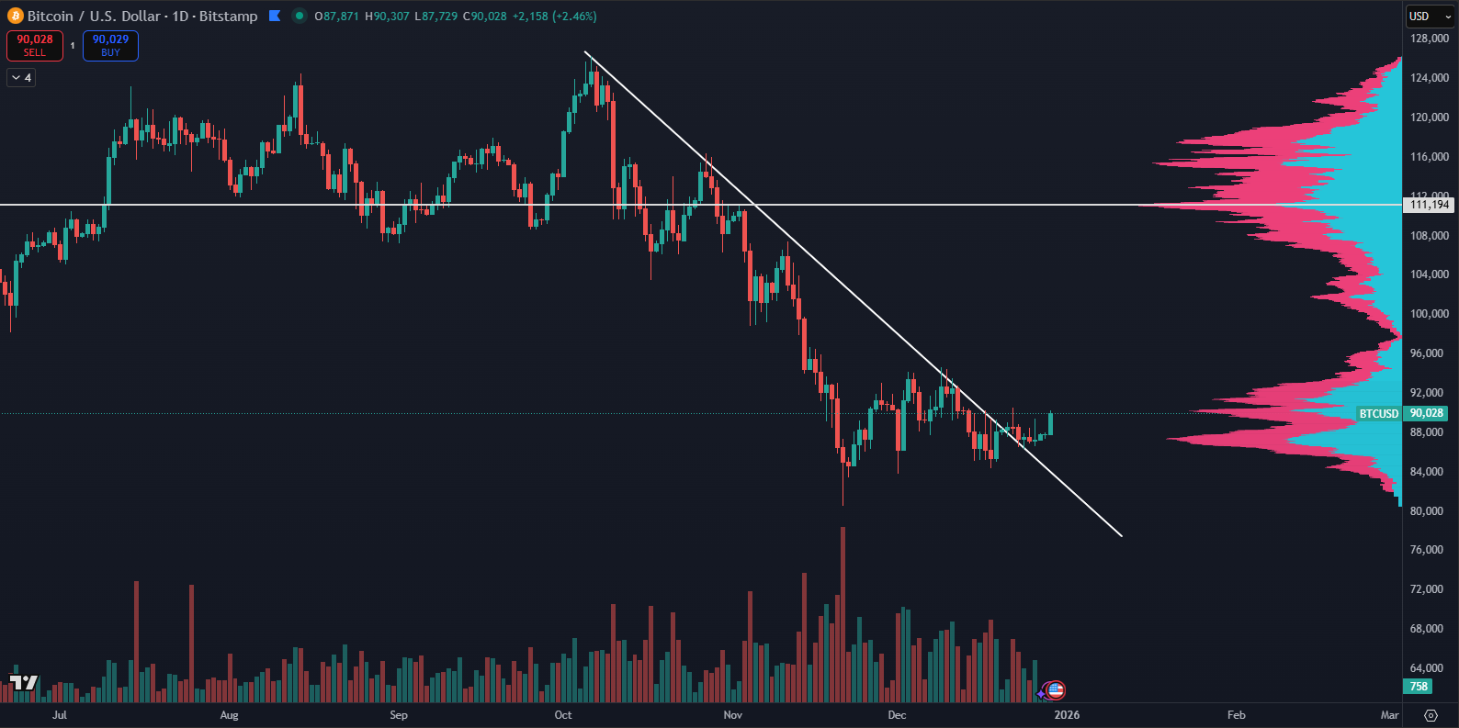1459x728 pixels.
Task: Open the USD currency dropdown
Action: point(1429,16)
